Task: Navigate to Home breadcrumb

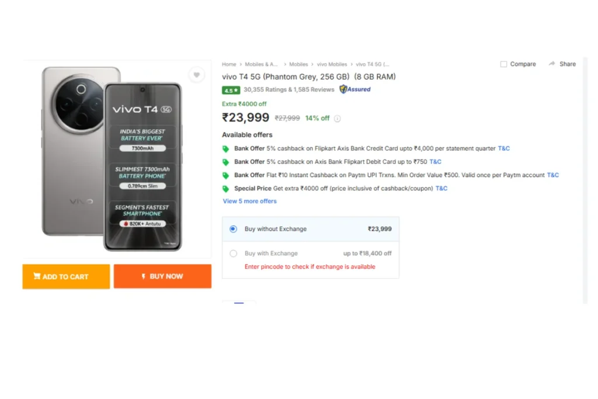Action: [x=229, y=64]
